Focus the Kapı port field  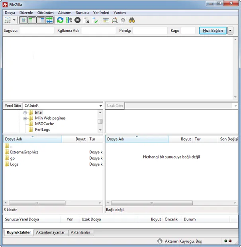(188, 31)
